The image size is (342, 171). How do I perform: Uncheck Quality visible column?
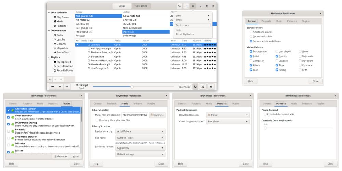point(277,56)
